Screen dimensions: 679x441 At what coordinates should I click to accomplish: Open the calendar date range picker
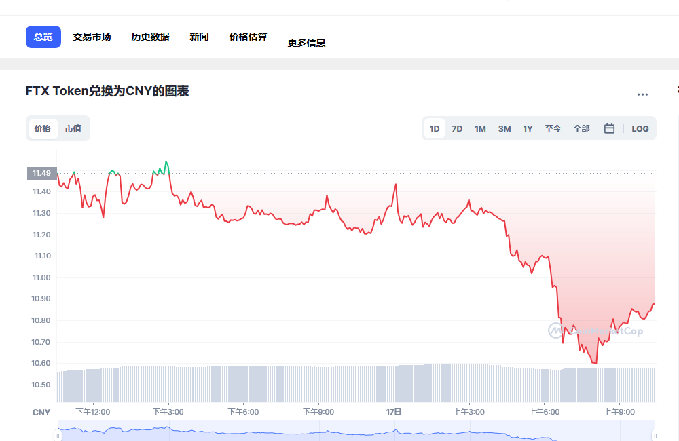tap(609, 128)
